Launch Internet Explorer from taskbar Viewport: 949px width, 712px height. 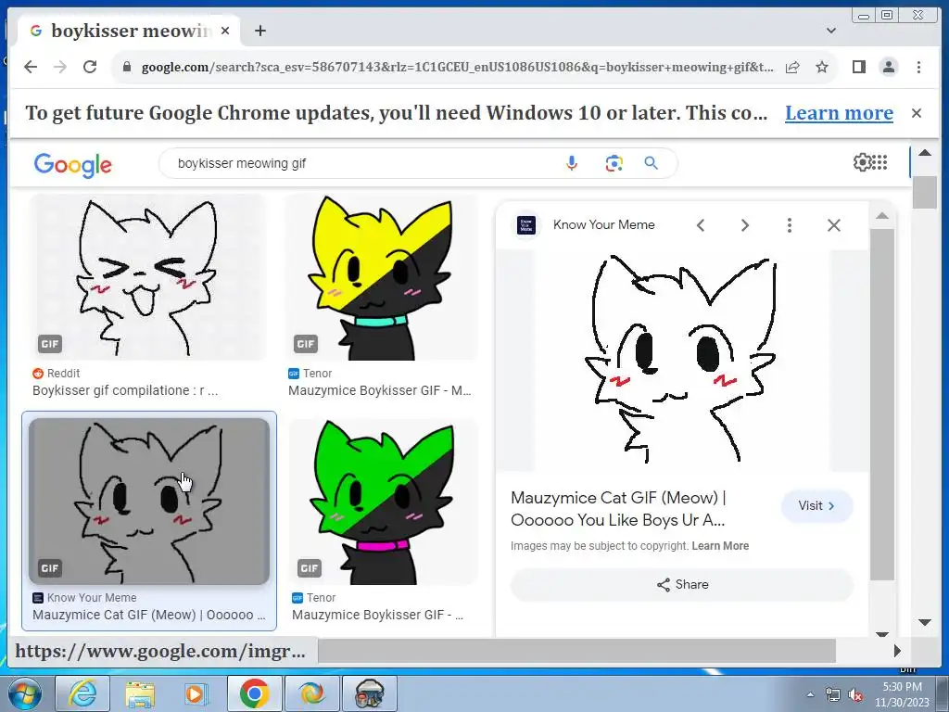(82, 693)
